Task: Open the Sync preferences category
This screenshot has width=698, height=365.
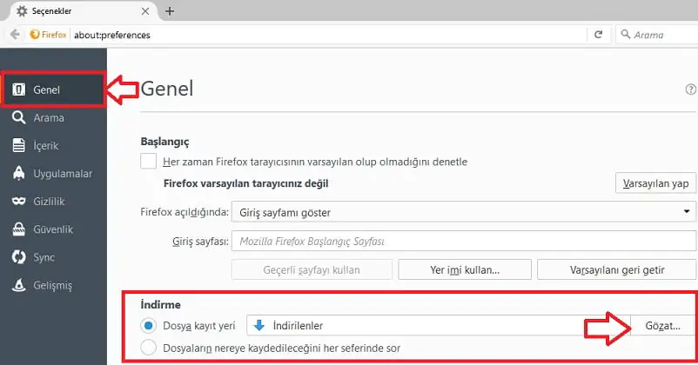Action: (x=53, y=257)
